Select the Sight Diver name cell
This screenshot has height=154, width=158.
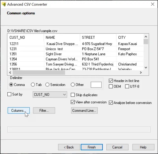tap(62, 54)
